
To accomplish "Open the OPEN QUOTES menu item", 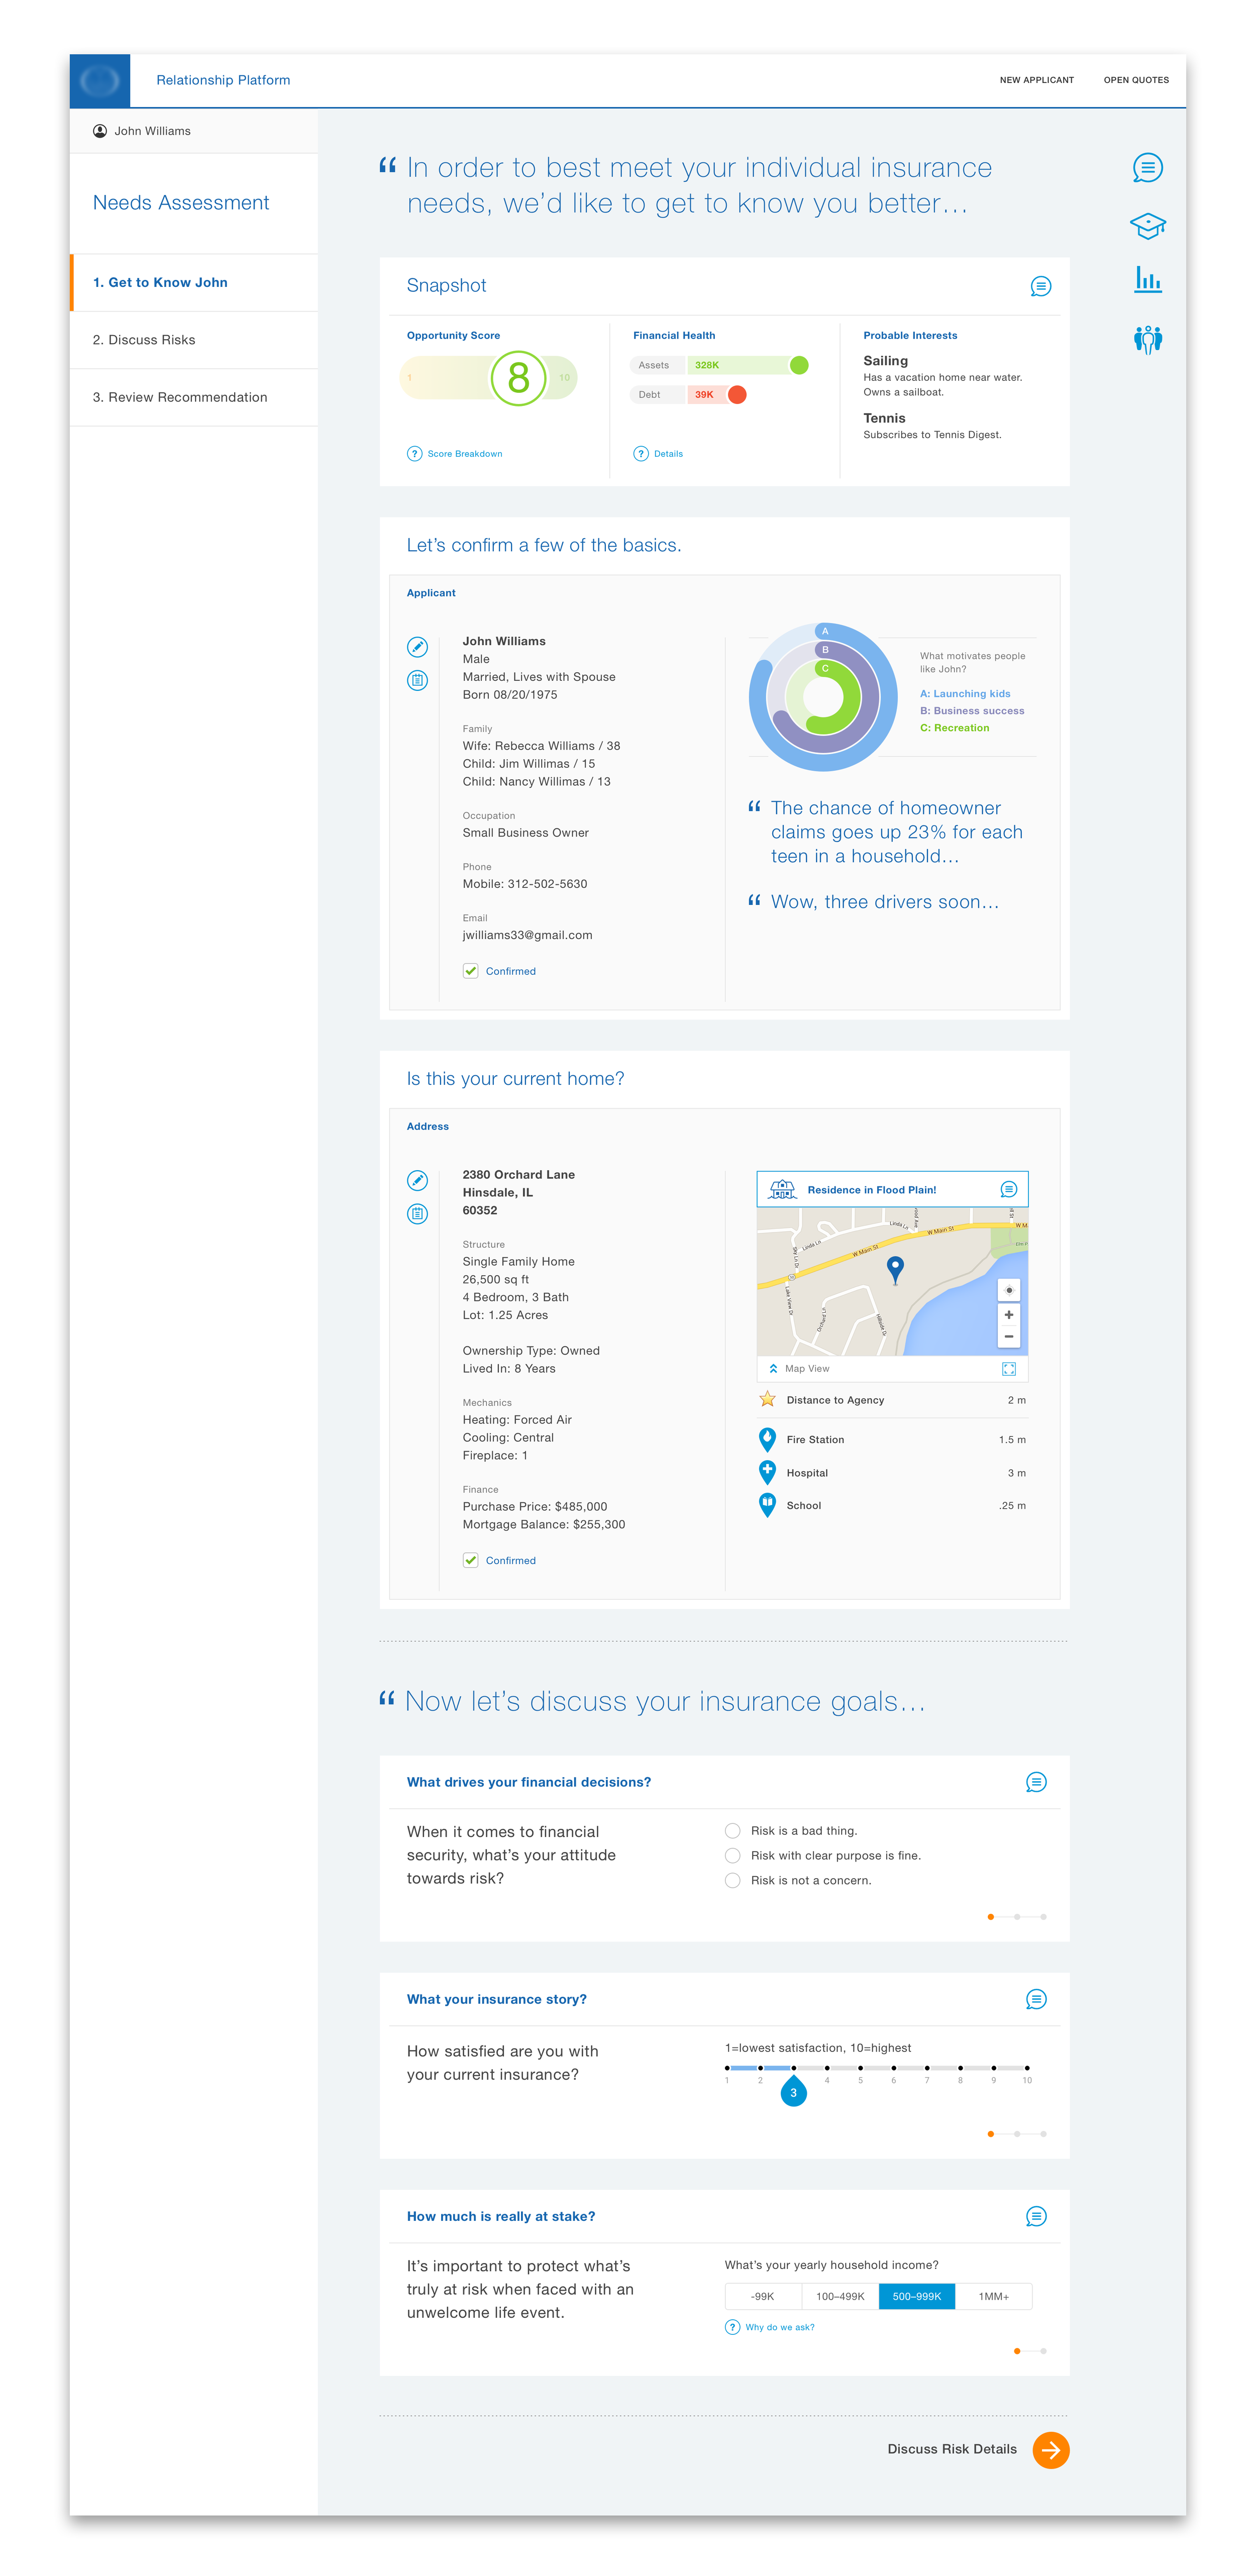I will tap(1136, 80).
